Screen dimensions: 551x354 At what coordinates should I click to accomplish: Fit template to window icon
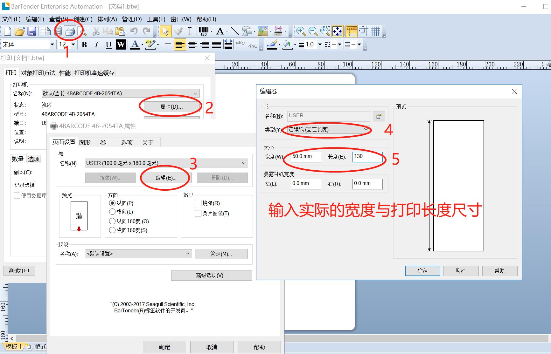[x=337, y=31]
